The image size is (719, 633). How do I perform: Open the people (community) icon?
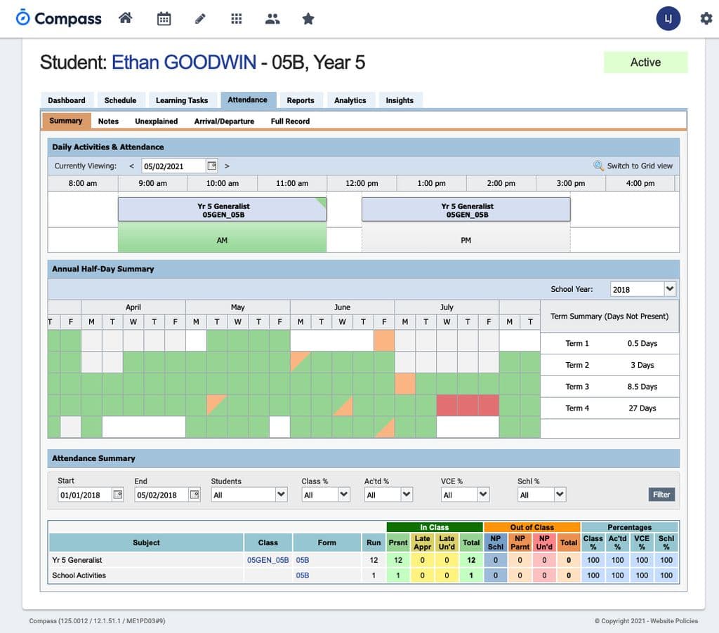tap(273, 18)
